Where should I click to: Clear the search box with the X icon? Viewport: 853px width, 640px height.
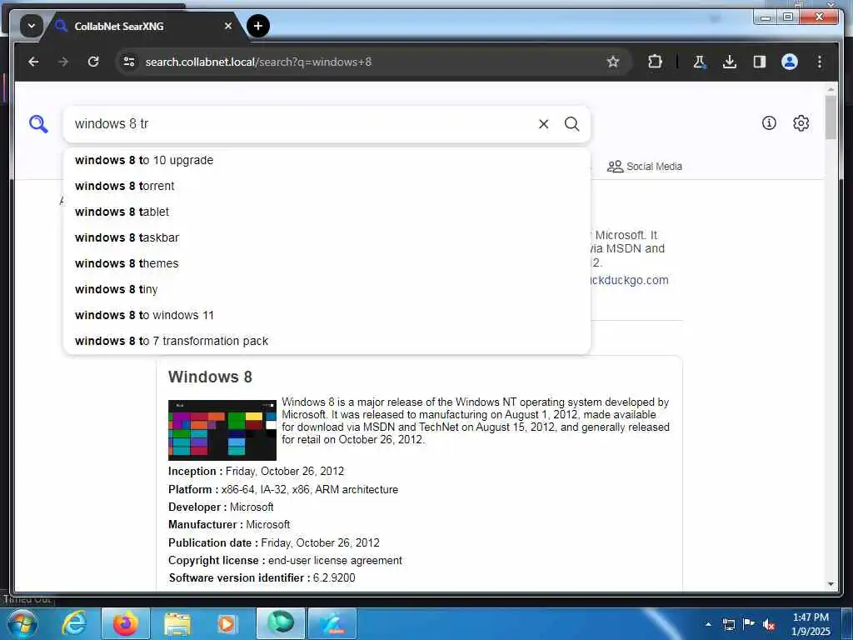click(543, 124)
